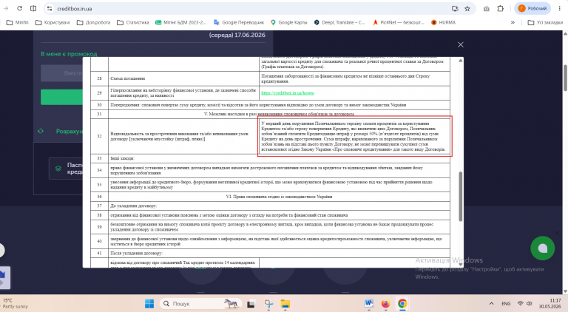The image size is (568, 312).
Task: Open the weather widget showing 15°C
Action: click(x=16, y=303)
